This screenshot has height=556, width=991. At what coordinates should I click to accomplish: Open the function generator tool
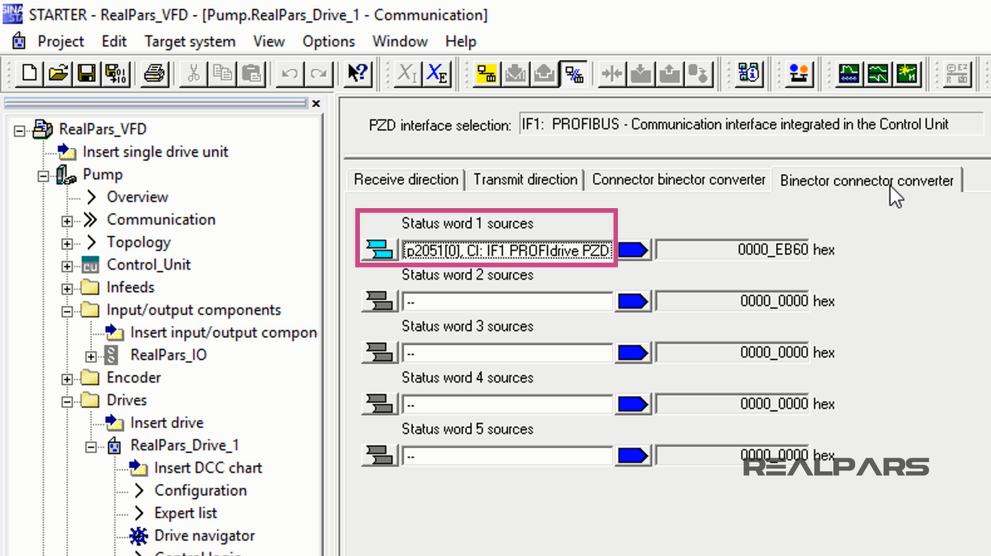pyautogui.click(x=878, y=73)
